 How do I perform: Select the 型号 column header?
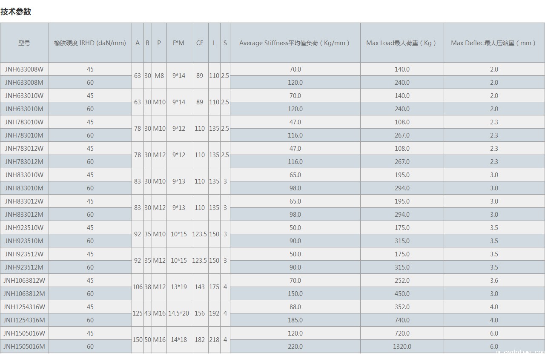point(24,43)
